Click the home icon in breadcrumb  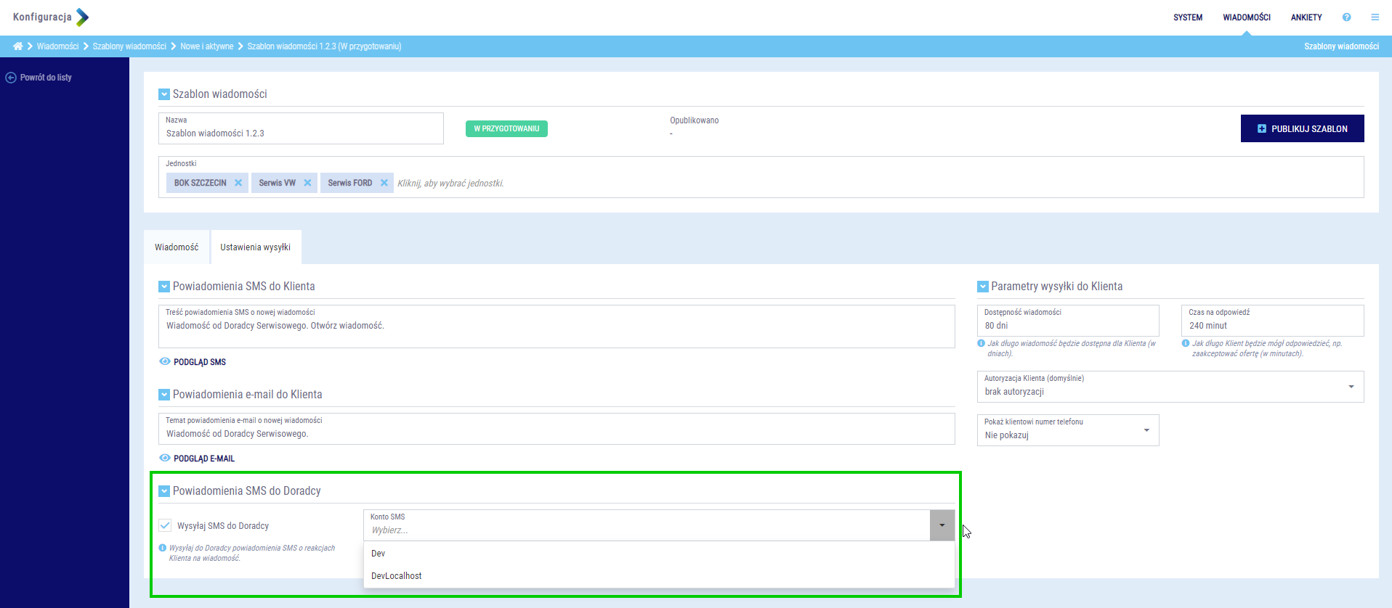[17, 46]
